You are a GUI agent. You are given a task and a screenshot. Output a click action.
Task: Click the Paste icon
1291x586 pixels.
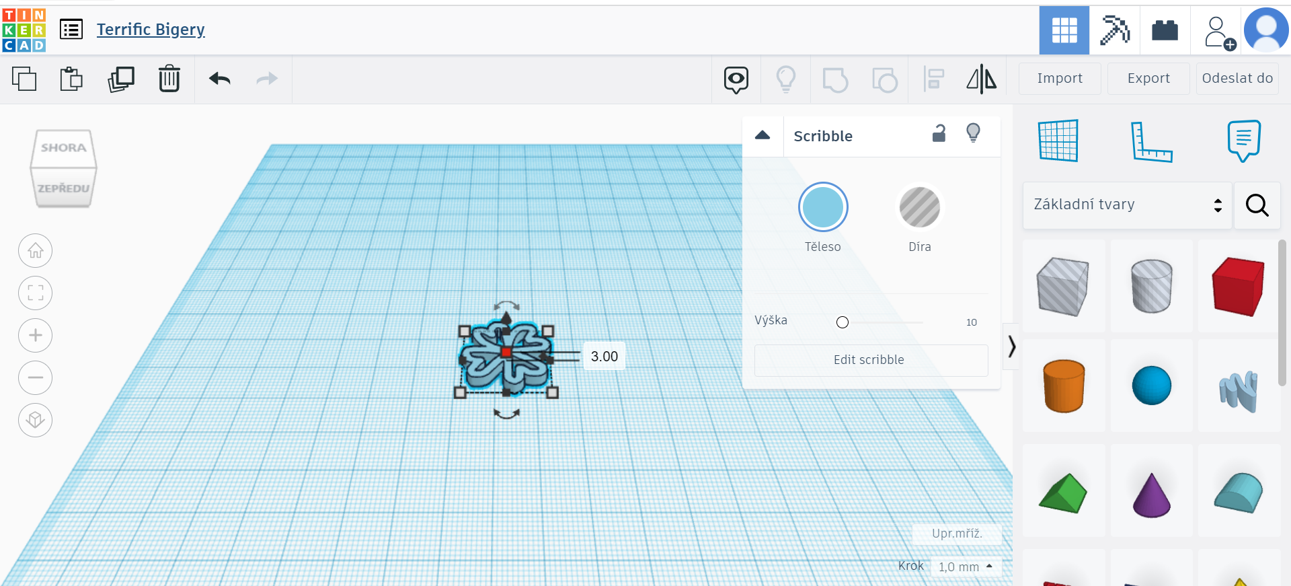[71, 79]
